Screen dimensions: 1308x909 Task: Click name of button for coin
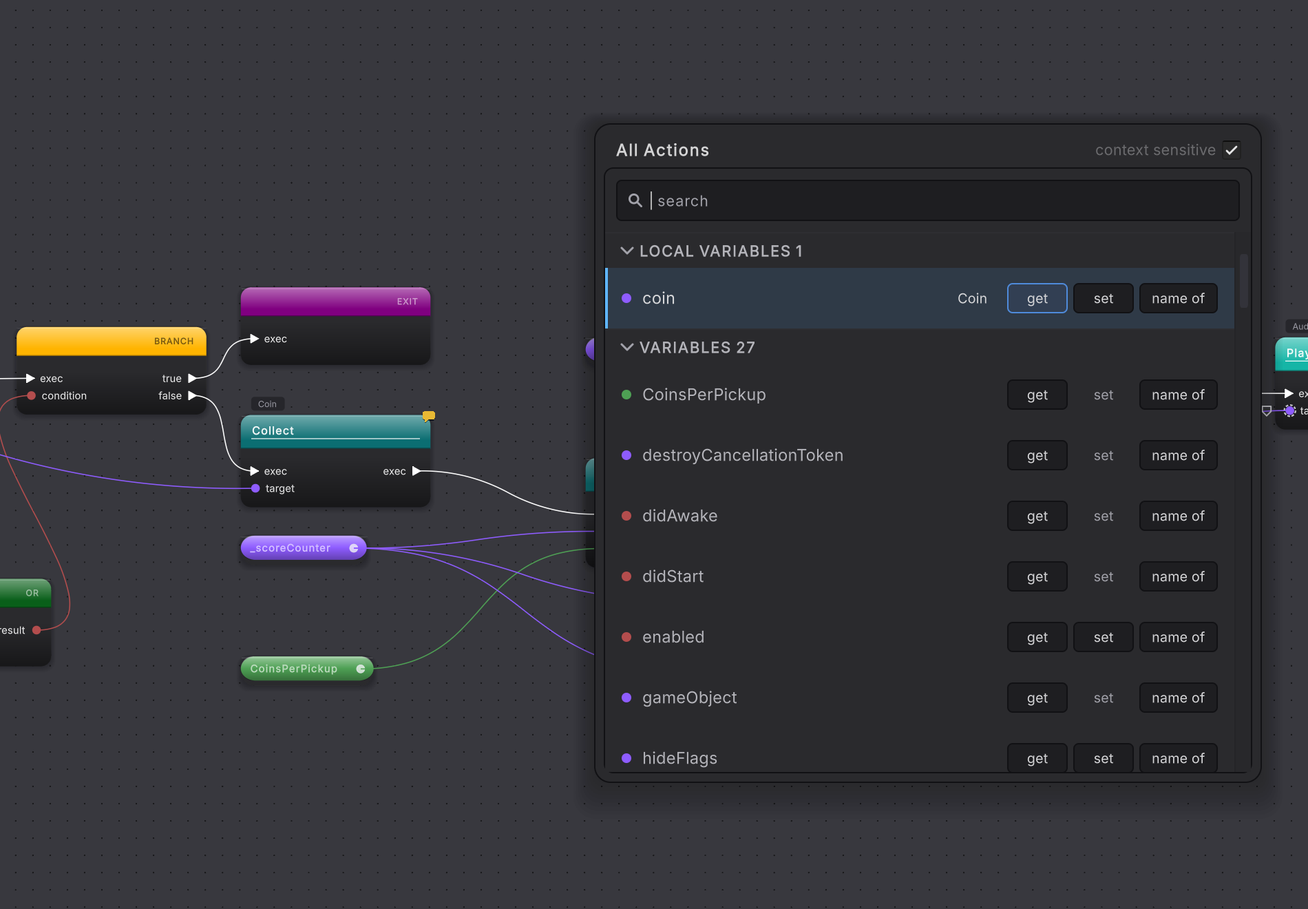tap(1178, 298)
